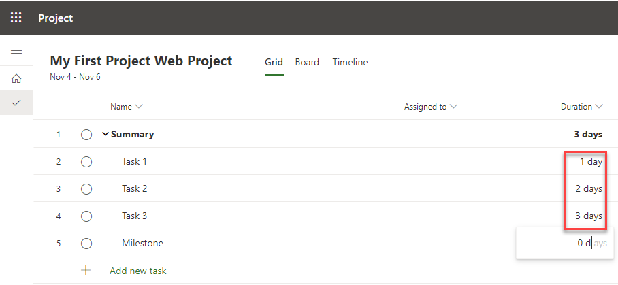Click Add new task link

(x=137, y=271)
